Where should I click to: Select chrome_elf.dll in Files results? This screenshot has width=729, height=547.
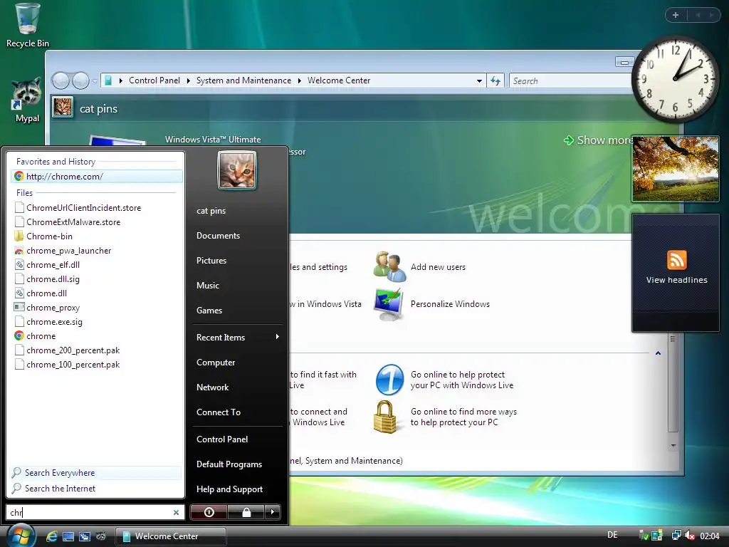coord(53,265)
